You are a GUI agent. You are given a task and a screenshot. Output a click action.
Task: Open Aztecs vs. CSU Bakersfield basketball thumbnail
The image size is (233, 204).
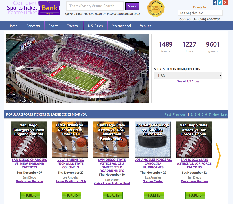click(111, 139)
